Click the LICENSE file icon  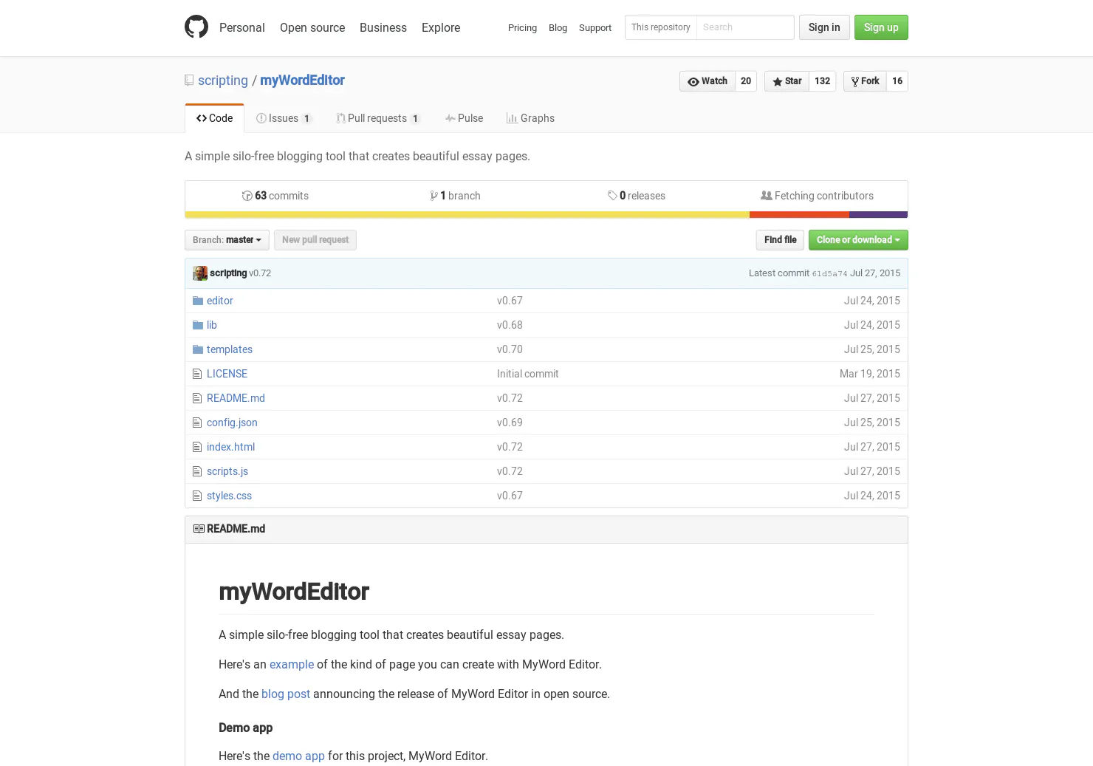197,374
